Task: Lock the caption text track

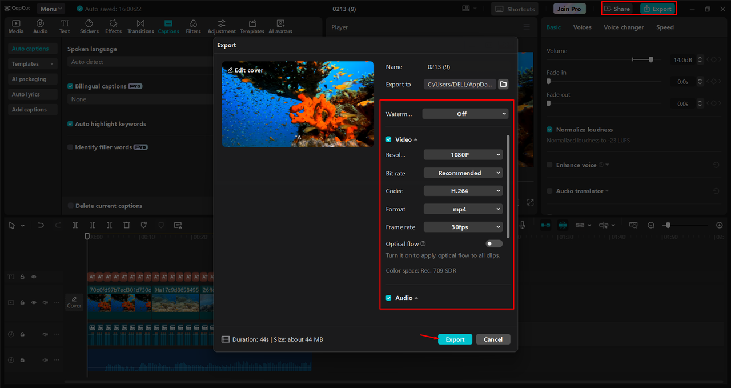Action: [22, 277]
